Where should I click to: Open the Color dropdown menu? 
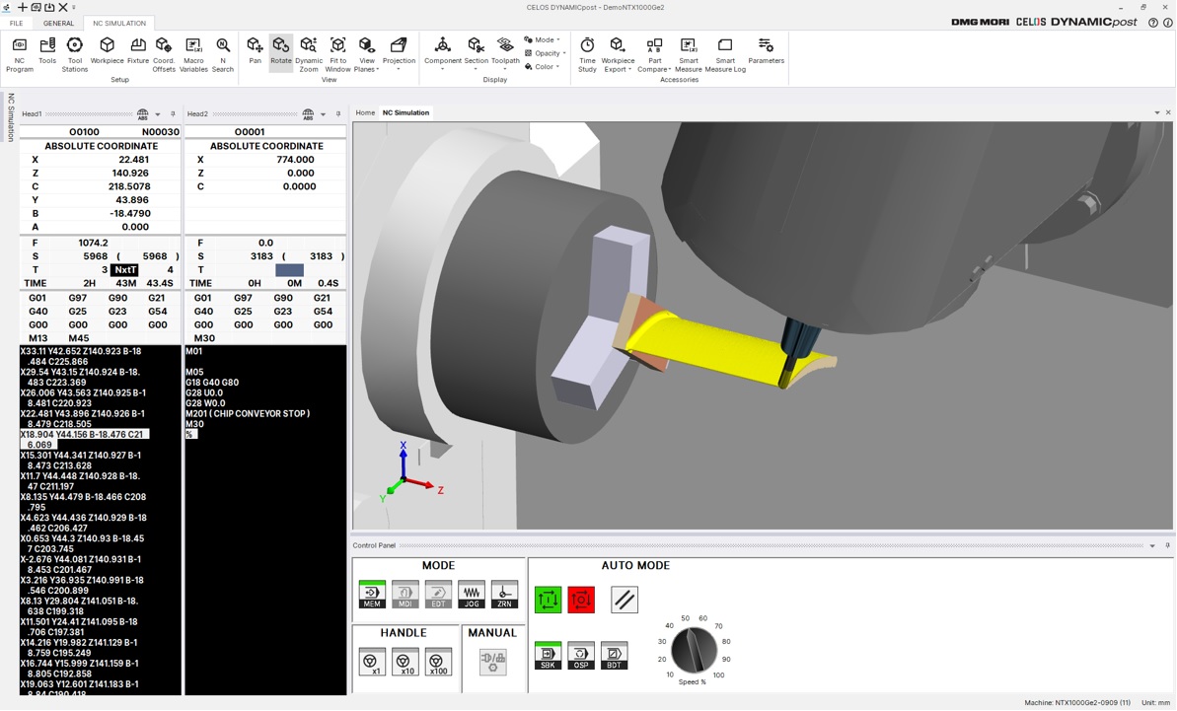pyautogui.click(x=543, y=67)
